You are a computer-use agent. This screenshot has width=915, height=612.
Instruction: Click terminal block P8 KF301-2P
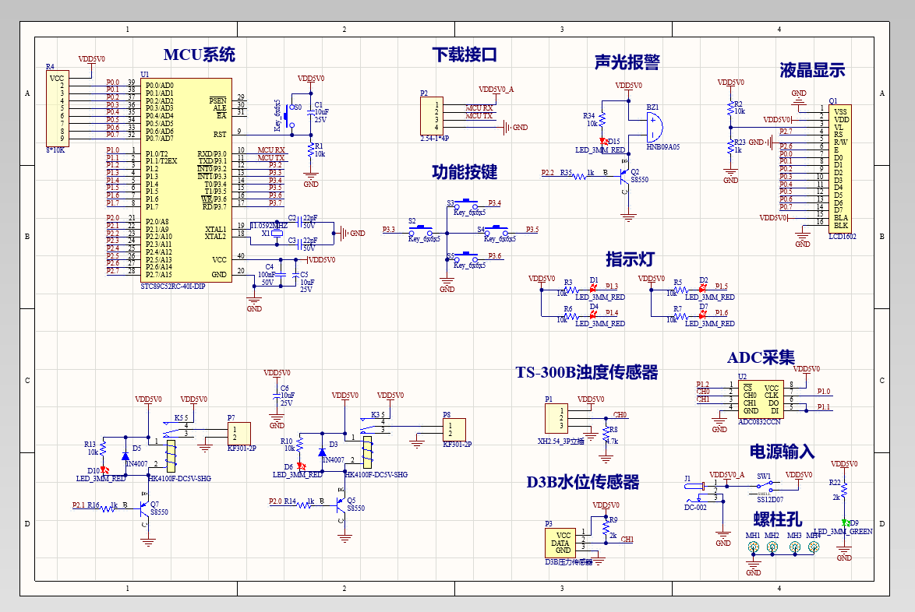[x=454, y=430]
